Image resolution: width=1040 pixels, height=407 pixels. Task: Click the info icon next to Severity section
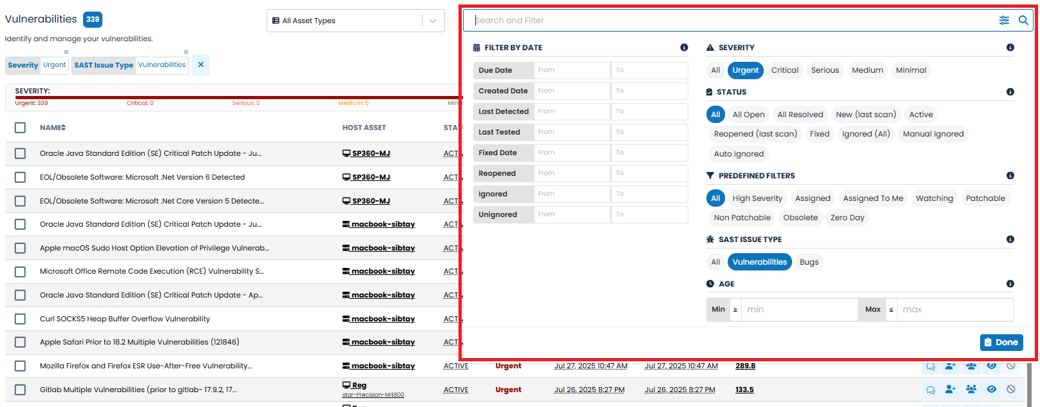pos(1010,48)
